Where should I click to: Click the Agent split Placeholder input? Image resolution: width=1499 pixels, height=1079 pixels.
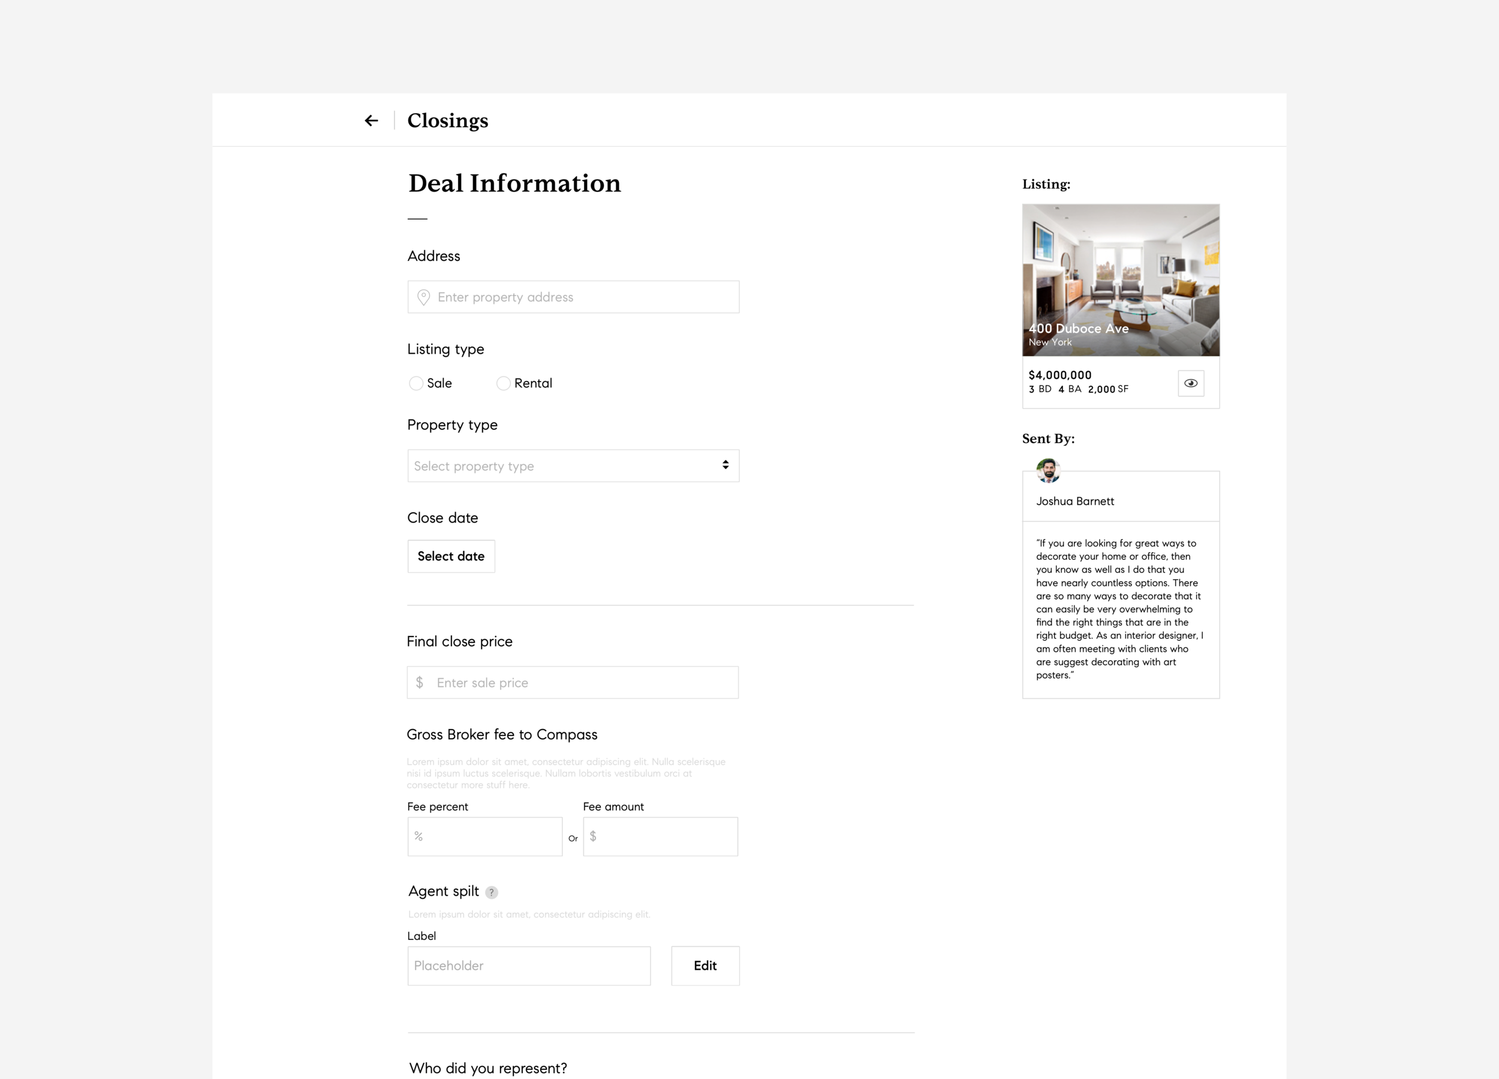[x=529, y=965]
